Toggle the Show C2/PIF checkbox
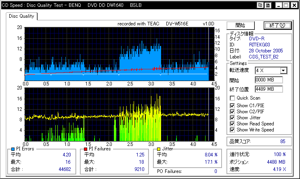300x179 pixels. (x=232, y=112)
